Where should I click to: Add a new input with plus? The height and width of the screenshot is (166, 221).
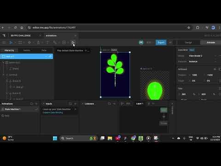click(76, 104)
